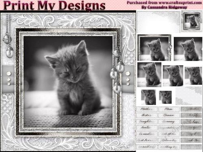The width and height of the screenshot is (203, 152).
Task: Click the "Wedding Day" sentiment label
Action: (169, 147)
